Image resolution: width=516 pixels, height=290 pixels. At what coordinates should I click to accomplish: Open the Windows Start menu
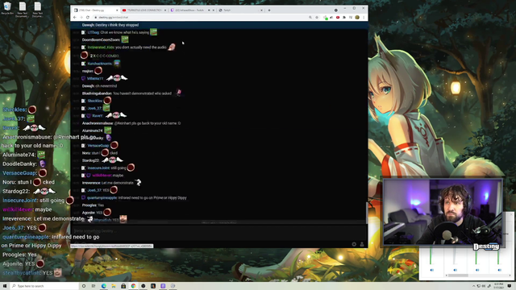pos(5,286)
